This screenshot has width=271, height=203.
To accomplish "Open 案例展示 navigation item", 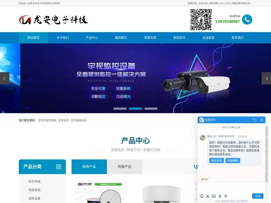I will click(121, 38).
